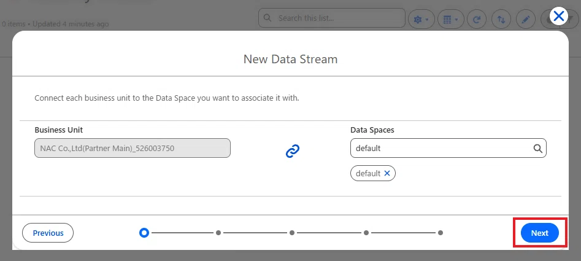The image size is (581, 261).
Task: Click the Data Spaces search magnifier icon
Action: tap(537, 148)
